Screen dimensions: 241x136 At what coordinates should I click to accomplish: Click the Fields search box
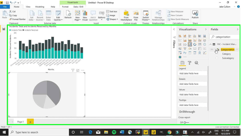click(x=224, y=37)
